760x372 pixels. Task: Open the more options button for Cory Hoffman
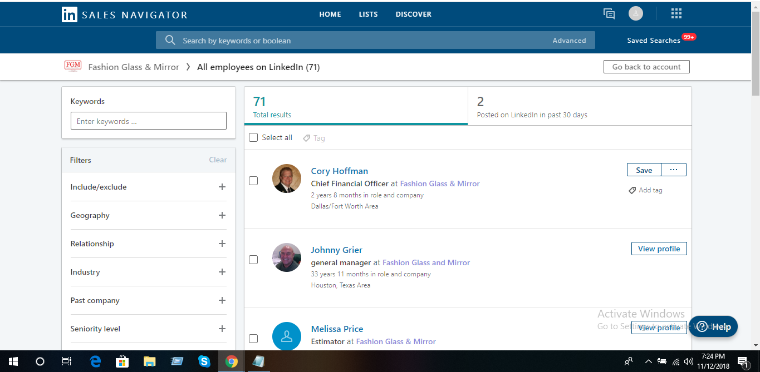click(674, 170)
